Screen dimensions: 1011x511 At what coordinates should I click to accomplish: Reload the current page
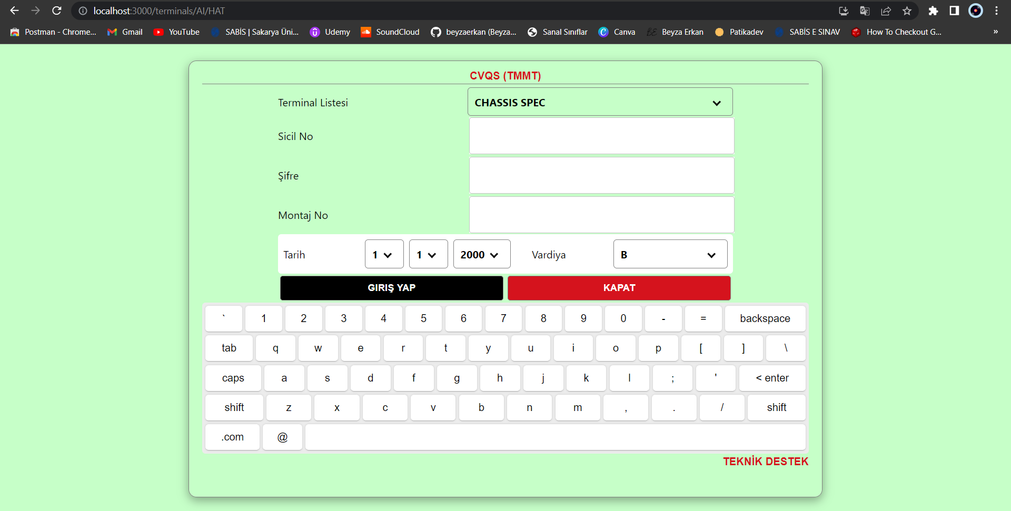pos(57,11)
